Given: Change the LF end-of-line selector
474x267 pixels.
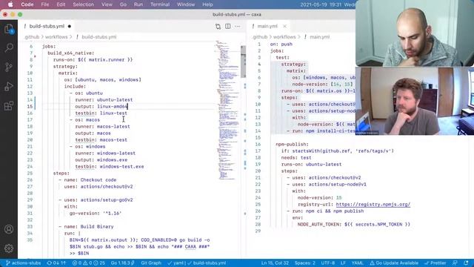Looking at the screenshot, I should 343,263.
